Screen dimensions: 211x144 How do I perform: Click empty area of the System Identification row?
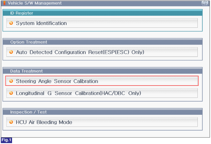132,23
